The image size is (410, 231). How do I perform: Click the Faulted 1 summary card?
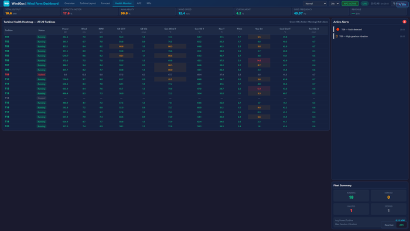pyautogui.click(x=351, y=209)
